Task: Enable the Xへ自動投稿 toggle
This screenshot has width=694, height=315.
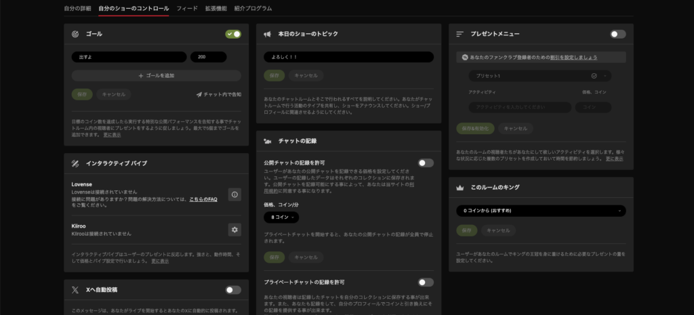Action: [x=233, y=290]
